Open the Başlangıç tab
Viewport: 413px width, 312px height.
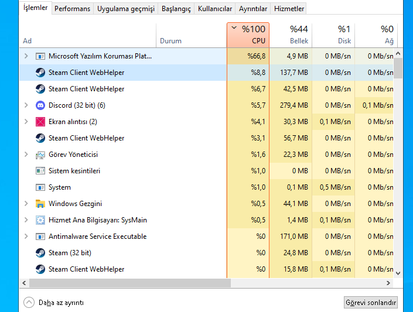tap(176, 9)
